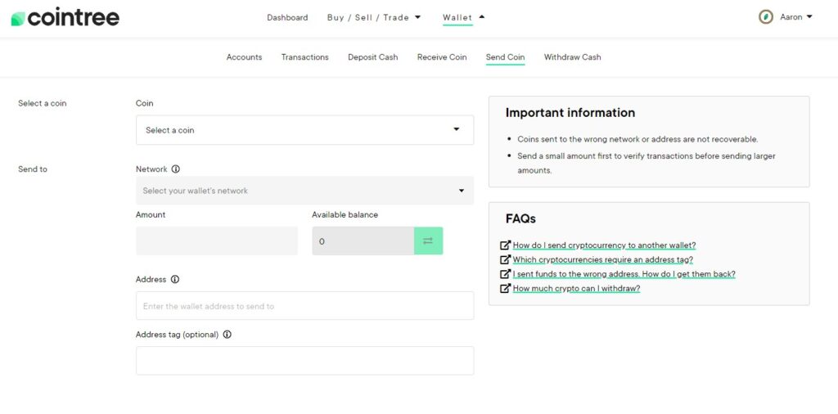The height and width of the screenshot is (414, 838).
Task: Click Aaron's profile avatar icon
Action: click(x=766, y=17)
